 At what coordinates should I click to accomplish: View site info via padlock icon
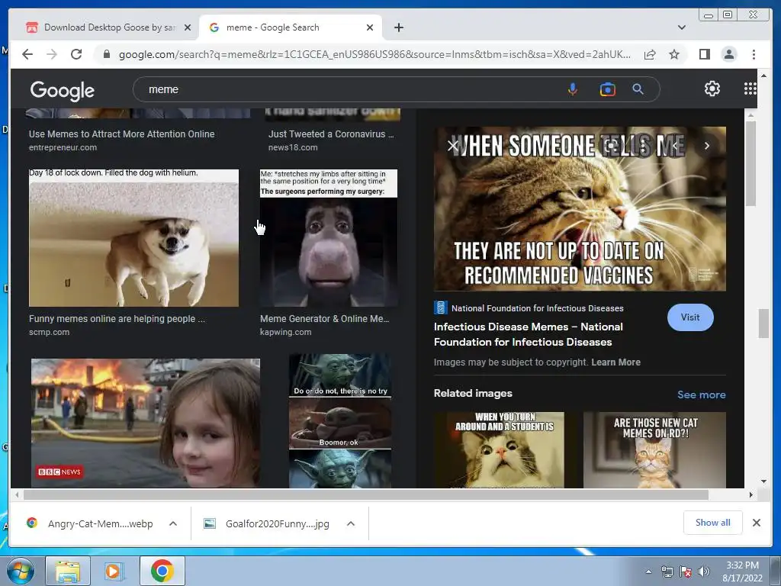click(x=106, y=54)
